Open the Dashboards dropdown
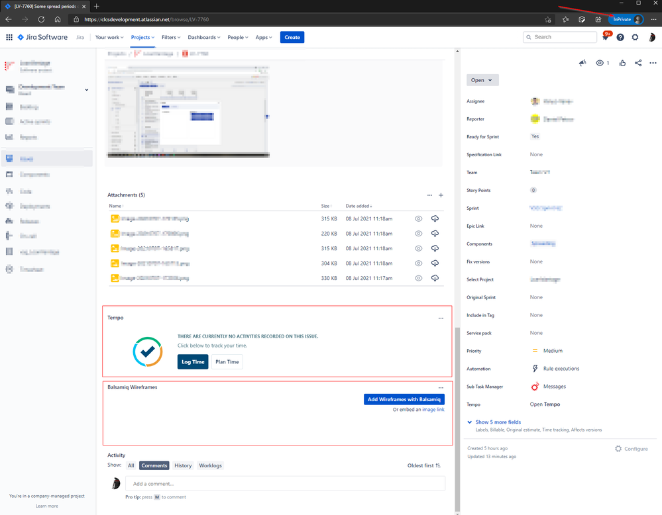 click(x=204, y=37)
